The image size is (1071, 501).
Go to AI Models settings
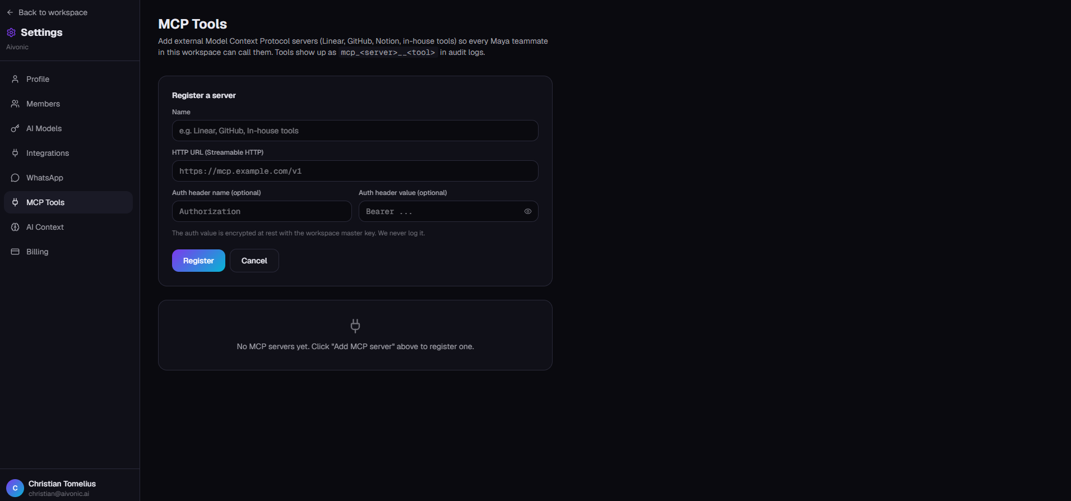68,128
